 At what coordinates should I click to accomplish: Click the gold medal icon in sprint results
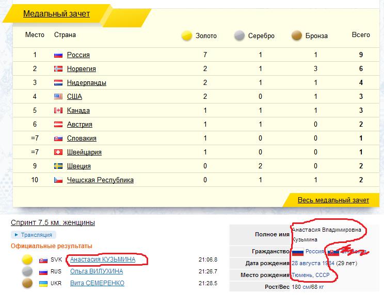point(27,259)
